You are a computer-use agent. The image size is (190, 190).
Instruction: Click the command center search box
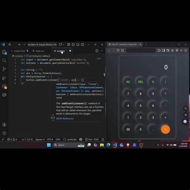tap(42, 45)
